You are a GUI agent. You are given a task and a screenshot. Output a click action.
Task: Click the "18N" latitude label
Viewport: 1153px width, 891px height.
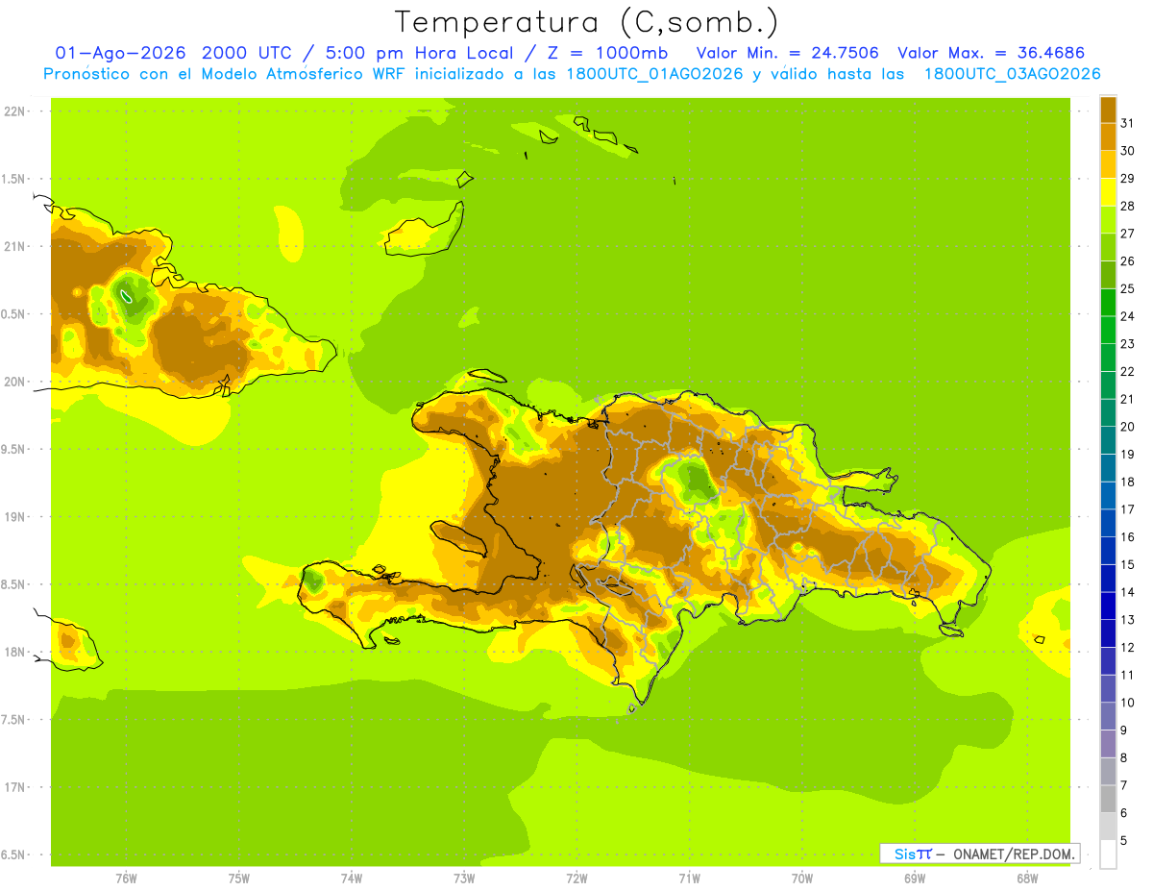[x=14, y=652]
